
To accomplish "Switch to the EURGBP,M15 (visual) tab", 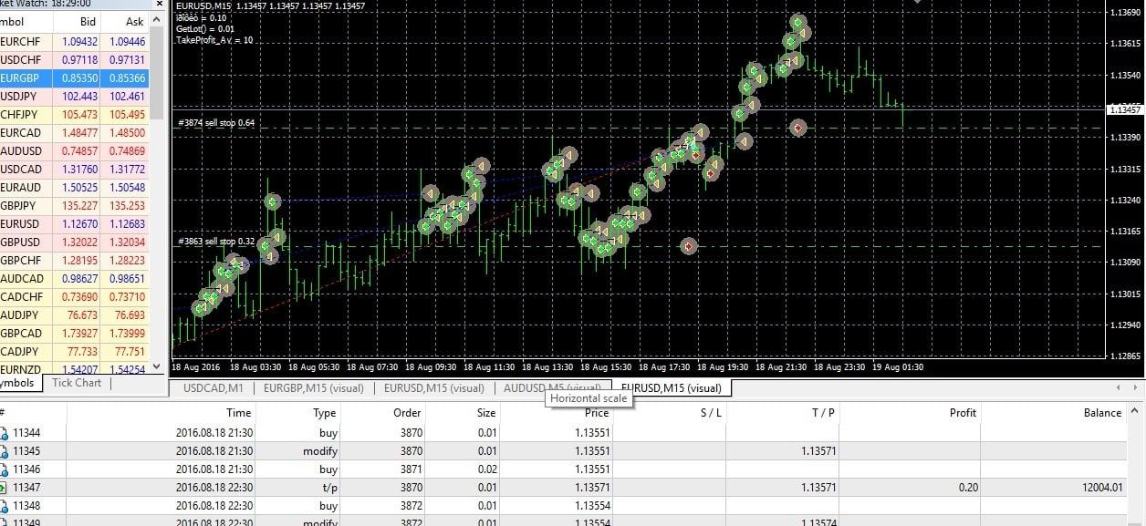I will click(x=313, y=388).
